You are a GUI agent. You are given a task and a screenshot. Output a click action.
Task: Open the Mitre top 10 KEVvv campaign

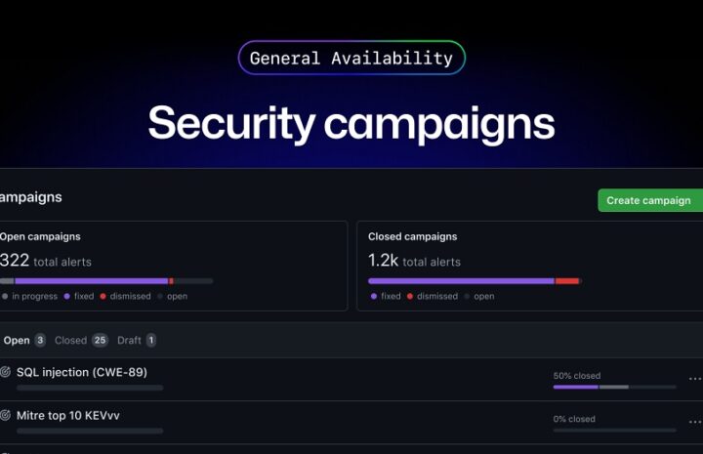click(x=68, y=416)
